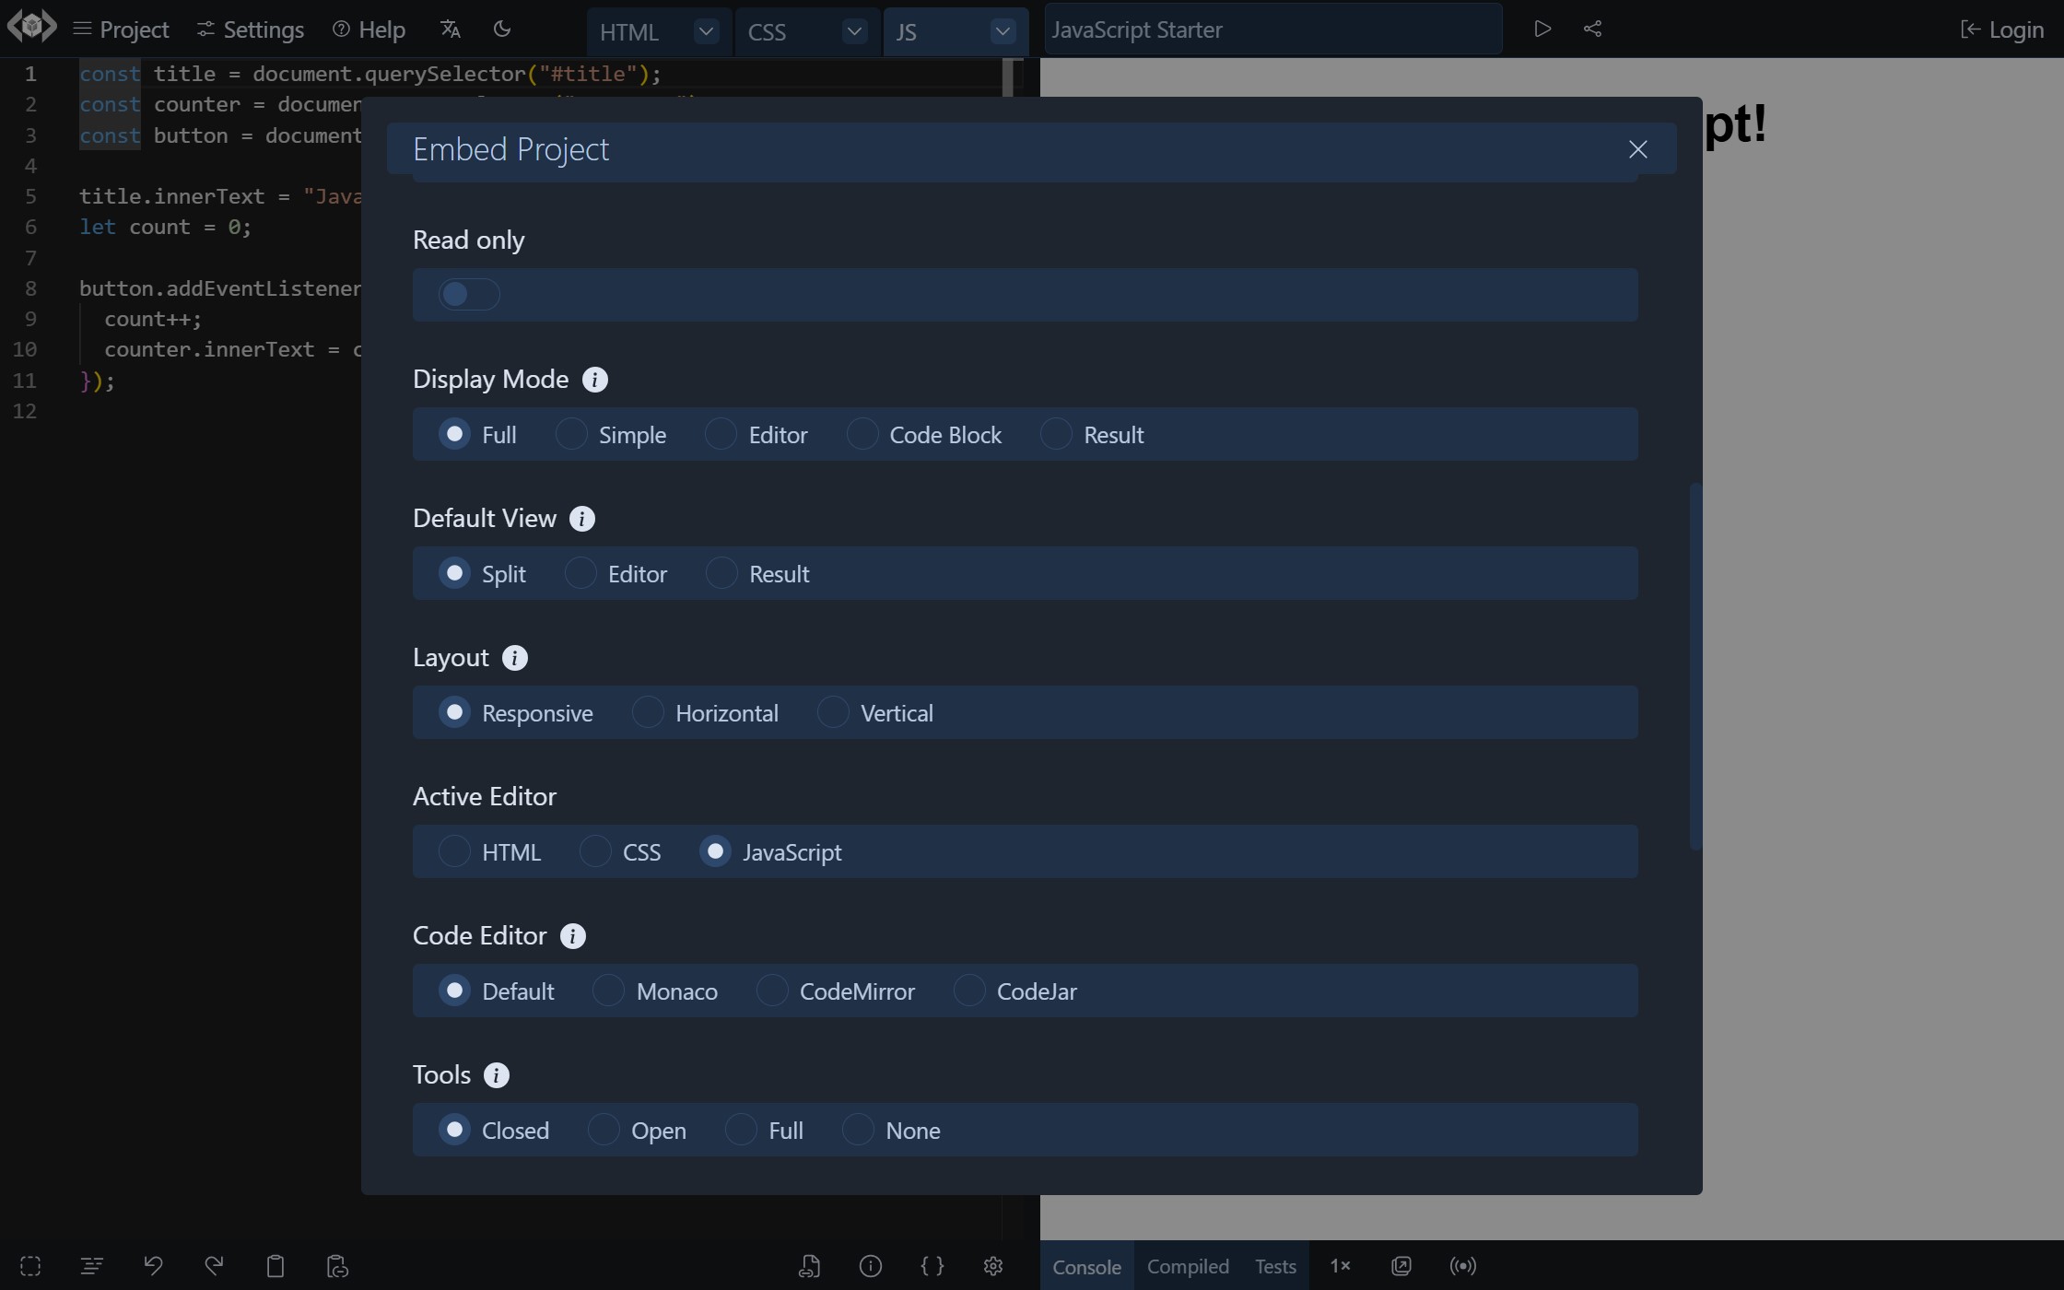Change the interface language
This screenshot has width=2064, height=1290.
(x=450, y=29)
